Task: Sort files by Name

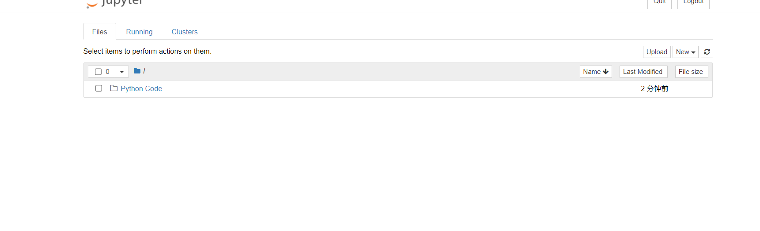Action: point(591,72)
